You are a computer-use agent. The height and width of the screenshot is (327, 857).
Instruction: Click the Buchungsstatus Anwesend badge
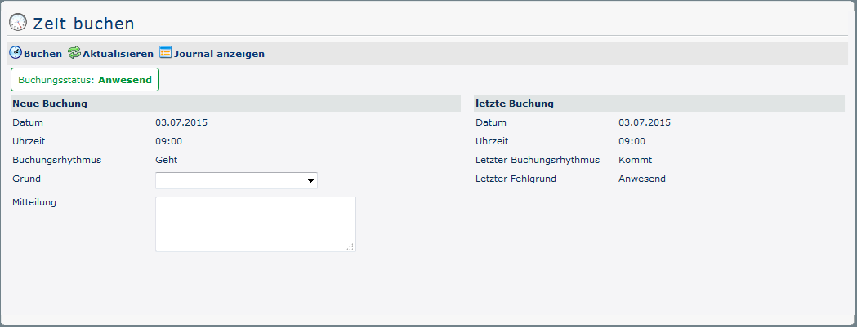tap(85, 80)
